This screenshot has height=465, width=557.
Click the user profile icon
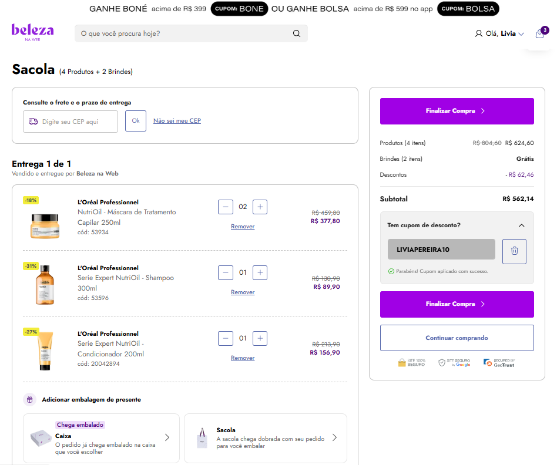pos(478,33)
